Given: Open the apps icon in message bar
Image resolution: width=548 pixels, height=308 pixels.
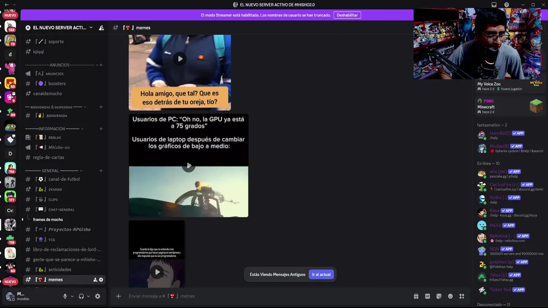Looking at the screenshot, I should pyautogui.click(x=462, y=296).
